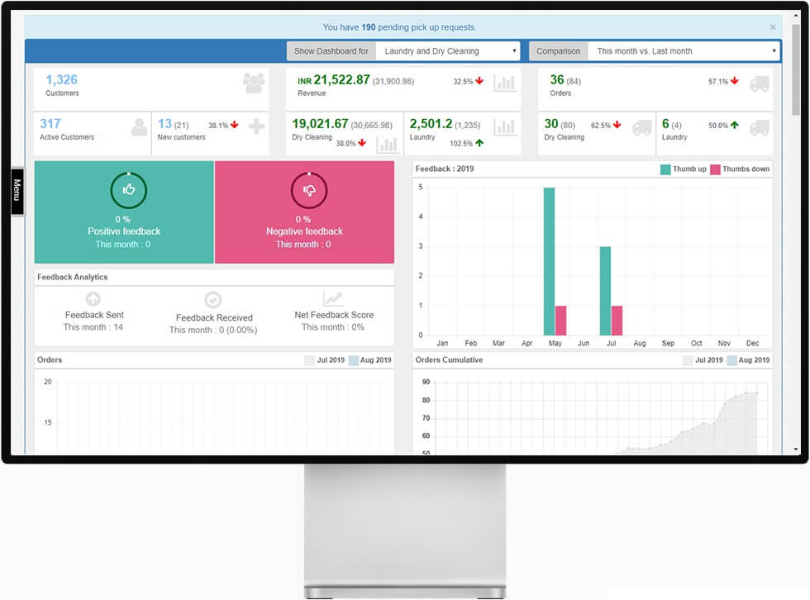Click Feedback Sent This month : 14
The image size is (810, 600).
pyautogui.click(x=93, y=326)
